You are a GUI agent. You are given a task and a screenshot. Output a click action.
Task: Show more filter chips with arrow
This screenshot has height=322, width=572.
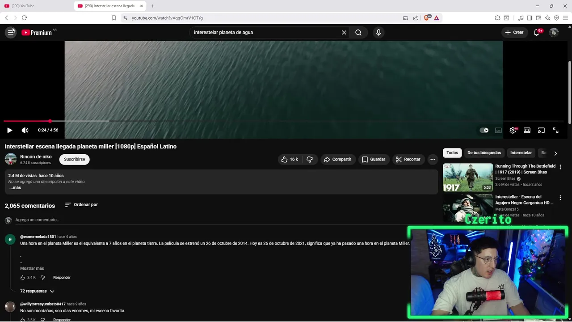pos(555,153)
